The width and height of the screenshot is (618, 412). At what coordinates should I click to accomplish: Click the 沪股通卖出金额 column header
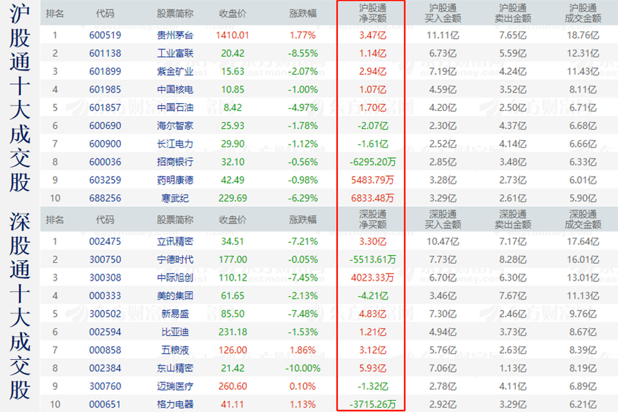click(513, 13)
